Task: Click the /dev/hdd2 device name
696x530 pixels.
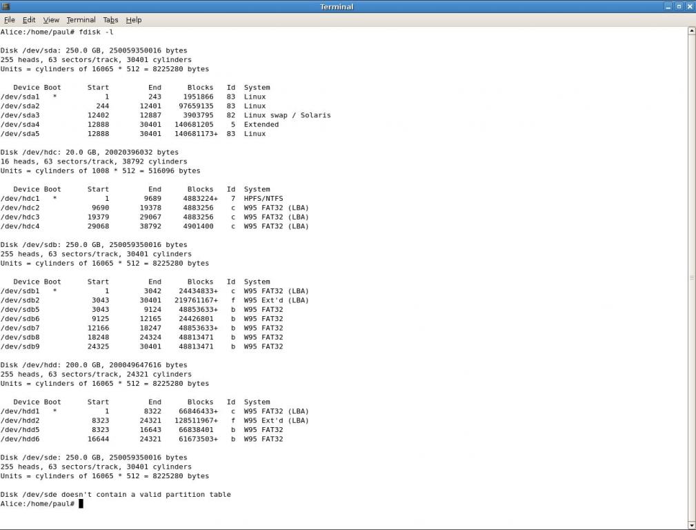Action: pos(20,421)
